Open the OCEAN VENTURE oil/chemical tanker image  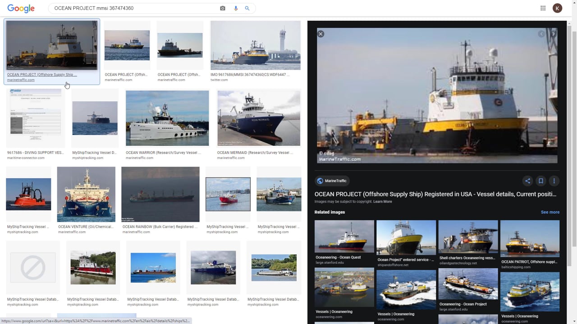tap(86, 194)
